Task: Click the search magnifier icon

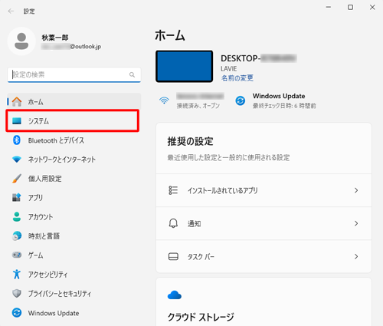Action: point(132,74)
